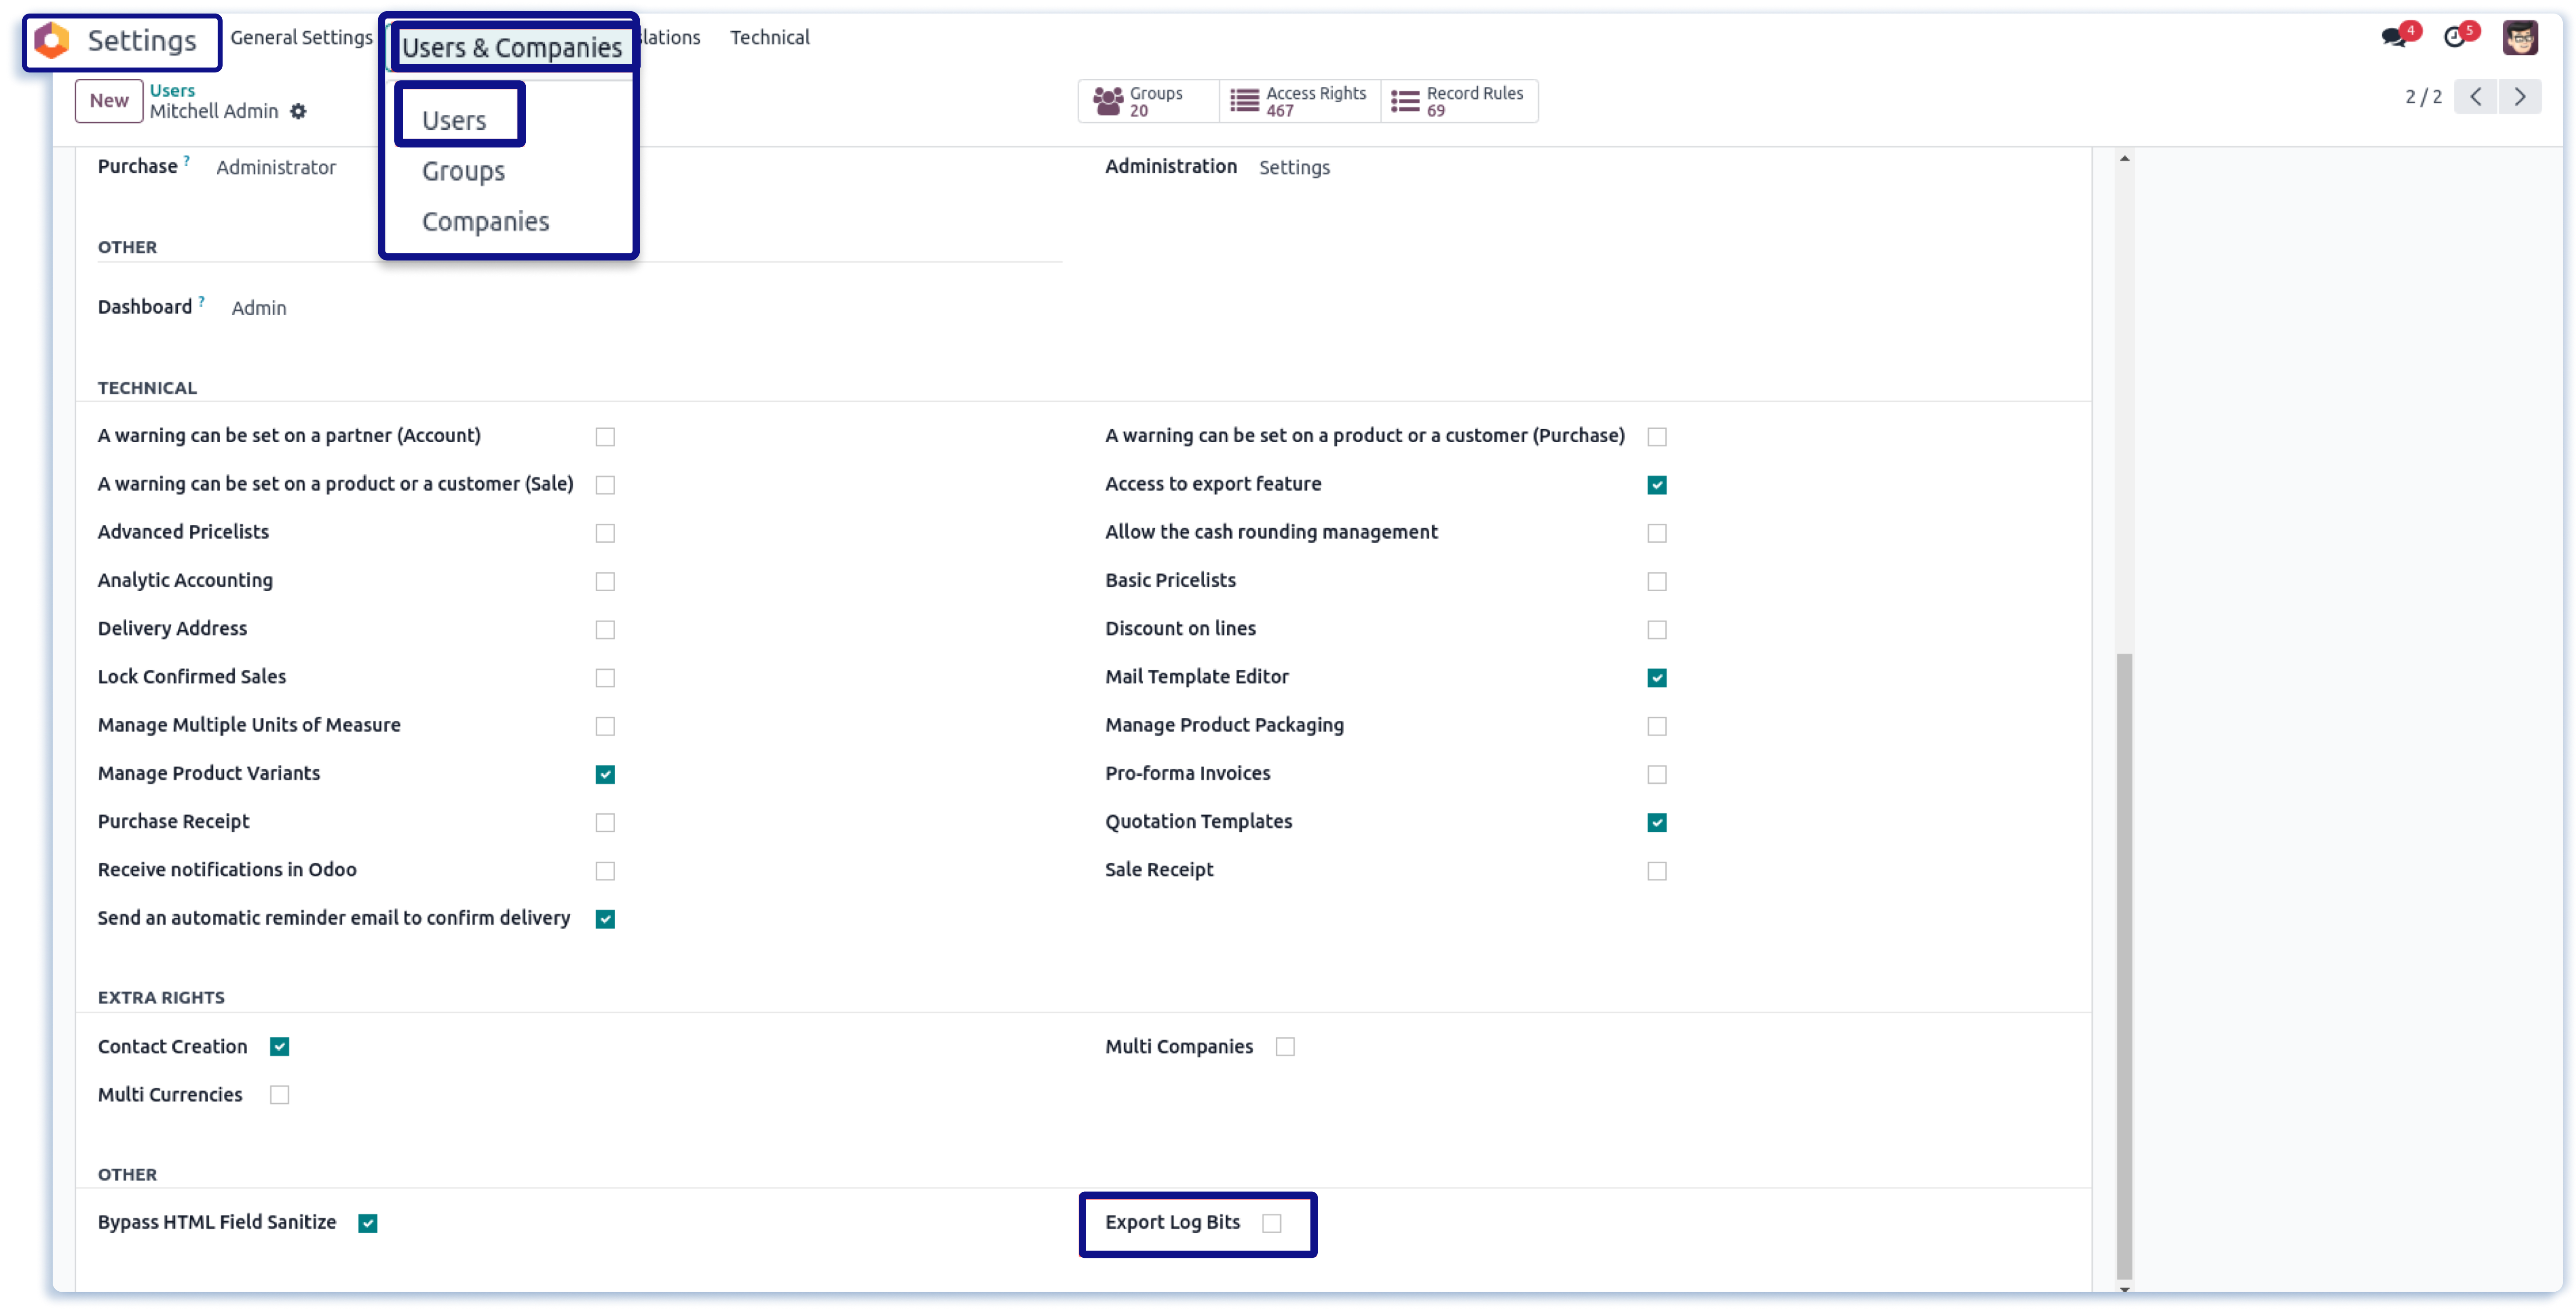Enable Analytic Accounting checkbox
The width and height of the screenshot is (2576, 1311).
click(605, 582)
